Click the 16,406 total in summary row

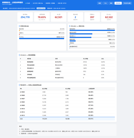[x=67, y=119]
